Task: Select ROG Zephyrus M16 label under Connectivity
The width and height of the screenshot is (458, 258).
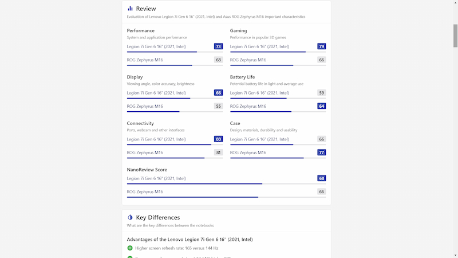Action: 145,153
